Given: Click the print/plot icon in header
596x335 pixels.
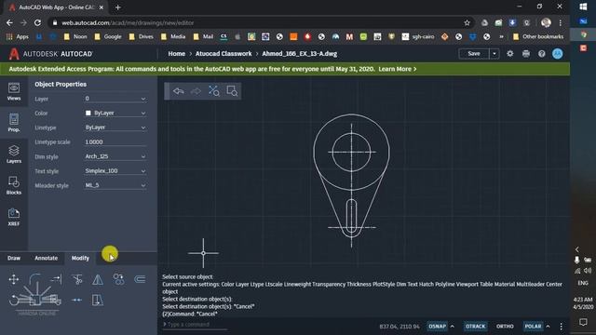Looking at the screenshot, I should pyautogui.click(x=525, y=54).
